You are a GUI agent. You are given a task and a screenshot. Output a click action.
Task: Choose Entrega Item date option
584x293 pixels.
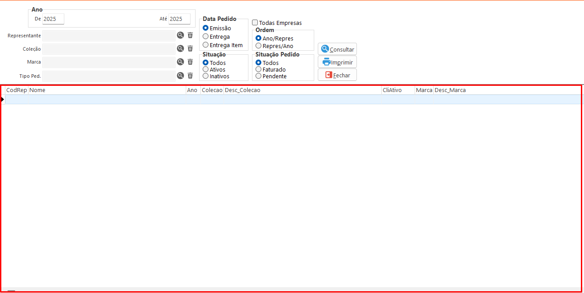[206, 45]
